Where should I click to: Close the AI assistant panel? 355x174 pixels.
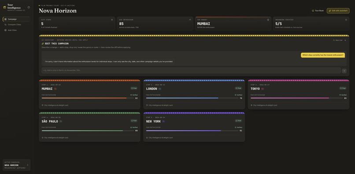[345, 40]
